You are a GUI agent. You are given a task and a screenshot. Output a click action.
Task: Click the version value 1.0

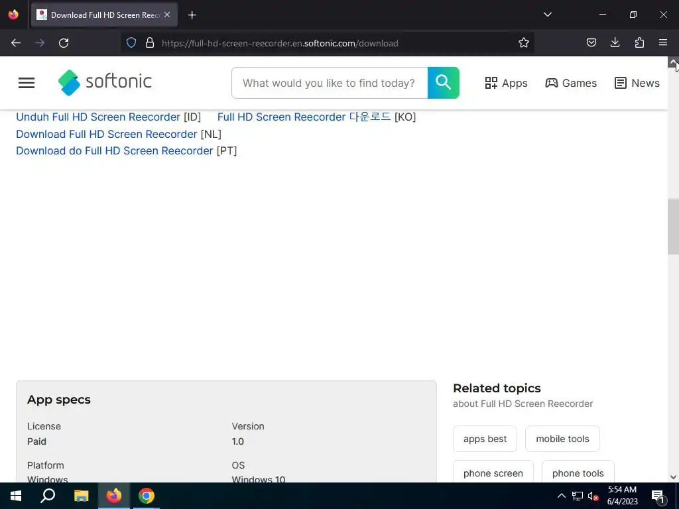[238, 441]
